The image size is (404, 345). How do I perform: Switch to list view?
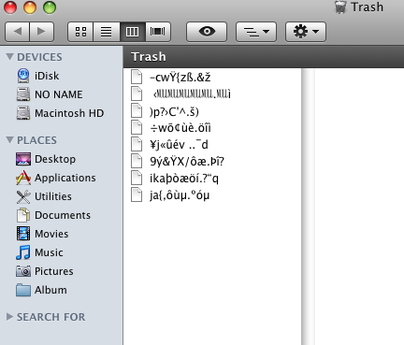107,32
